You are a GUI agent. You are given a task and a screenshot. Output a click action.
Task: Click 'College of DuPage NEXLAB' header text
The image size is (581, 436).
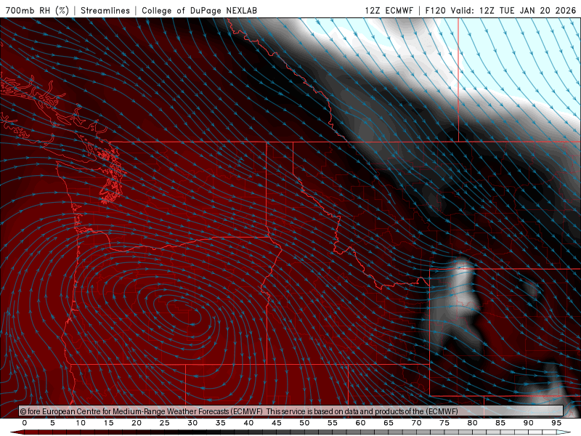(x=199, y=10)
